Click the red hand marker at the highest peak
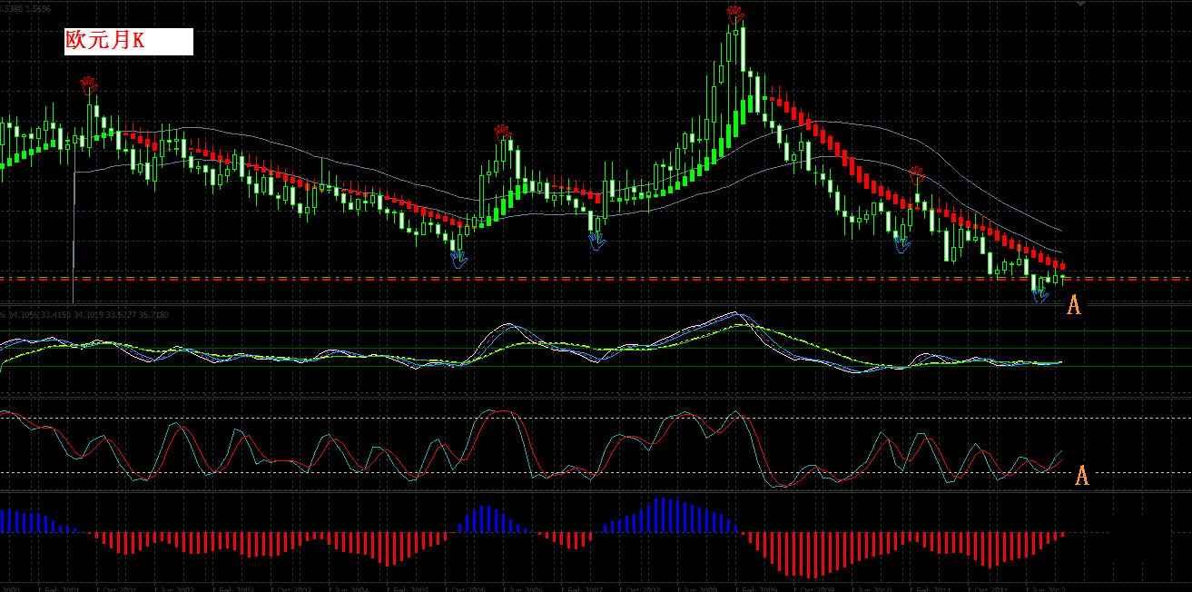Image resolution: width=1192 pixels, height=592 pixels. [734, 13]
